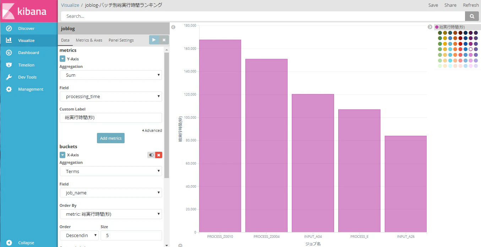This screenshot has width=481, height=247.
Task: Click the 総実行時間(秒) legend color dot
Action: [437, 27]
